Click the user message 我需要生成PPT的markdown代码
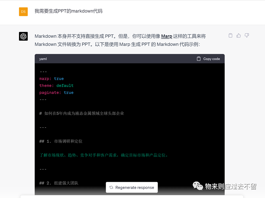Viewport: 265px width, 198px height. 68,11
